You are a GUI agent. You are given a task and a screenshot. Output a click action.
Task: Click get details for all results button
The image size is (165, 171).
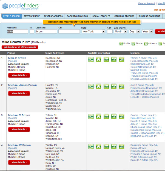point(20,47)
